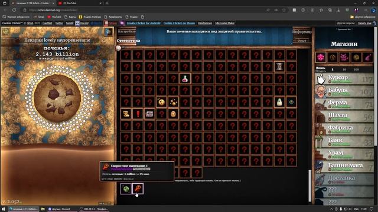Screen dimensions: 378x212
Task: Open the Idle Game Maker link
Action: (x=224, y=23)
